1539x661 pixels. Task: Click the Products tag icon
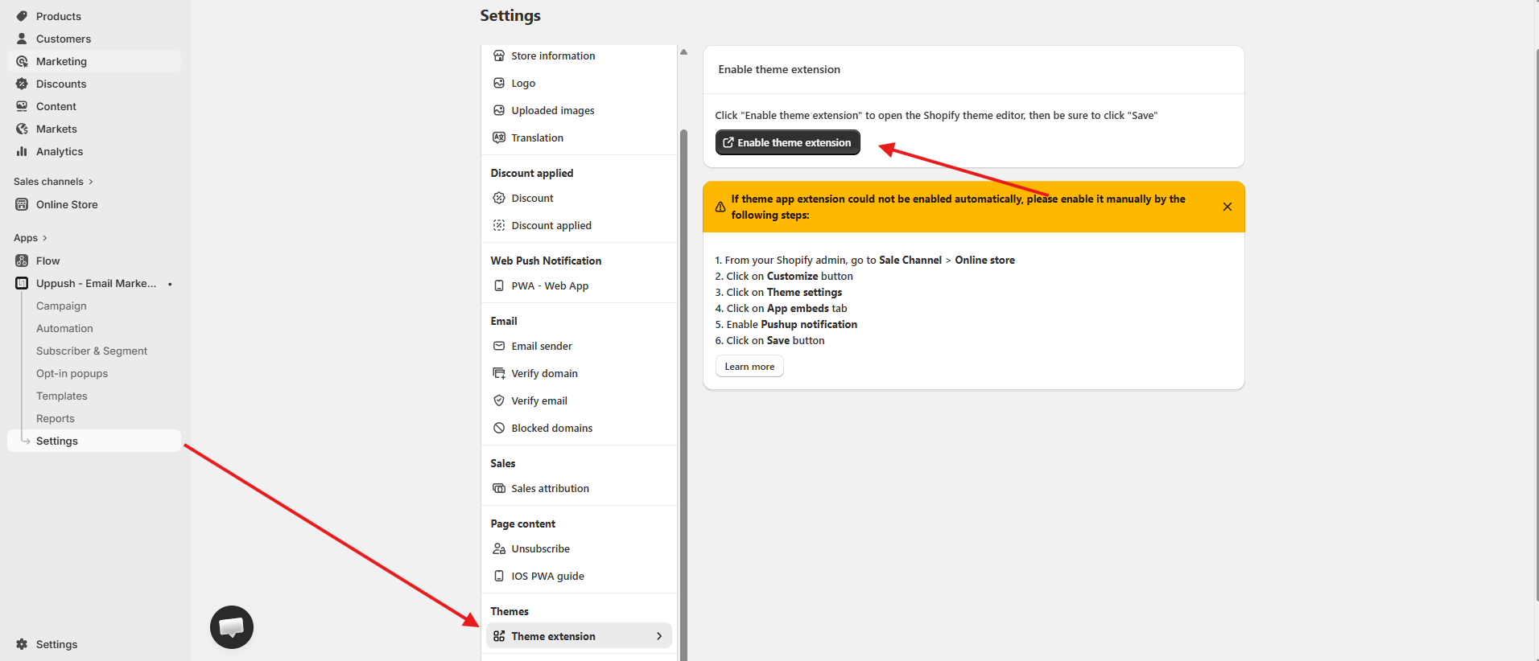(22, 16)
